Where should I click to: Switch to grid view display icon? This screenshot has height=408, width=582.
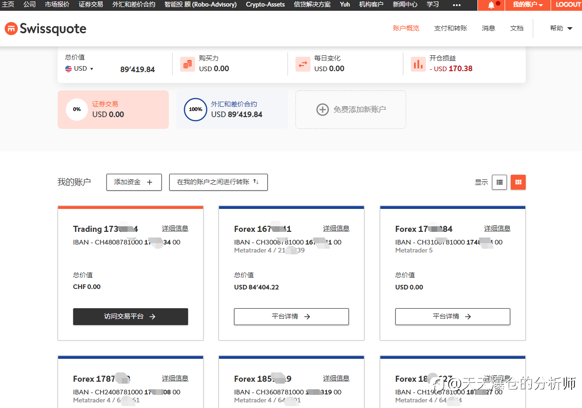tap(518, 182)
